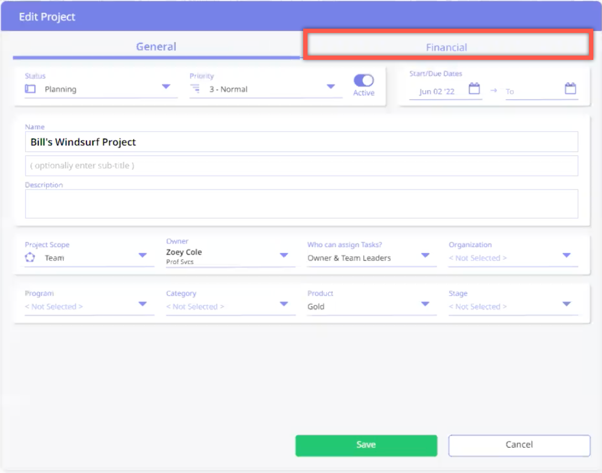Switch to the Financial tab

tap(447, 47)
